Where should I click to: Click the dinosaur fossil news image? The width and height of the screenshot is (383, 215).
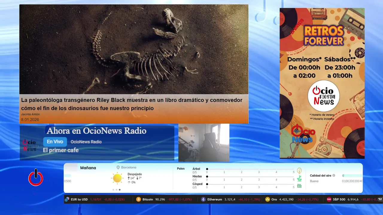[134, 50]
